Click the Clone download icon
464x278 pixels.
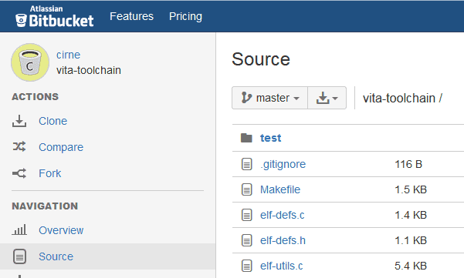tap(19, 121)
